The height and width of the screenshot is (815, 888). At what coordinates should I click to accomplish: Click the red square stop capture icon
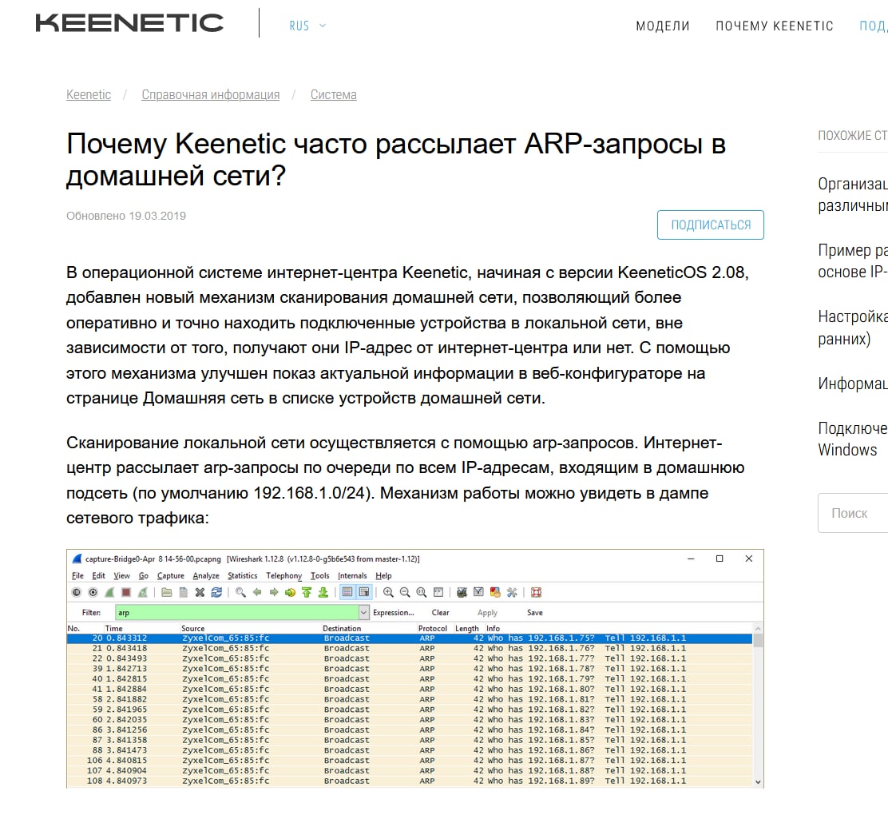pyautogui.click(x=126, y=592)
